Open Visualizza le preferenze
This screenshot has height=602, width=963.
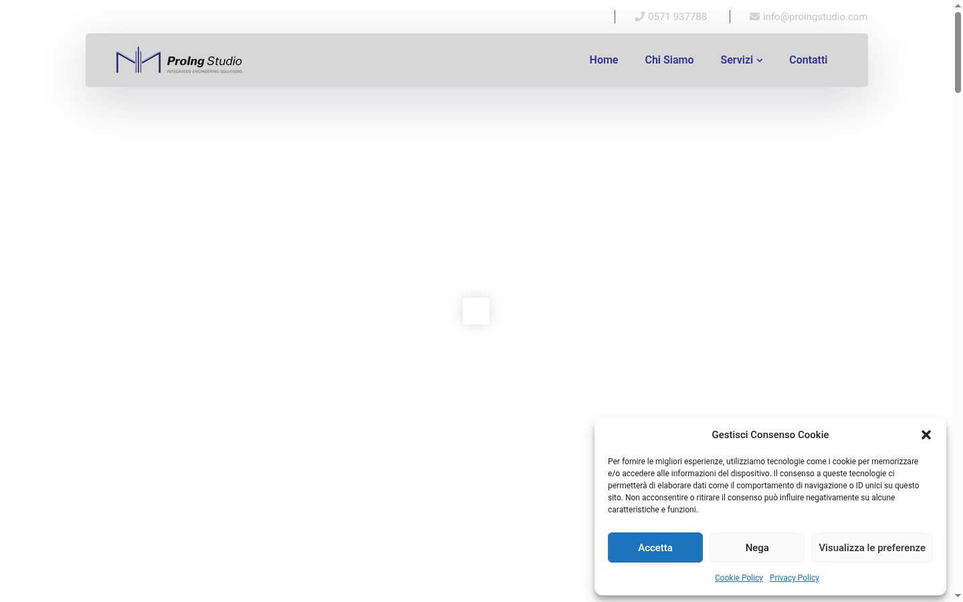click(872, 547)
